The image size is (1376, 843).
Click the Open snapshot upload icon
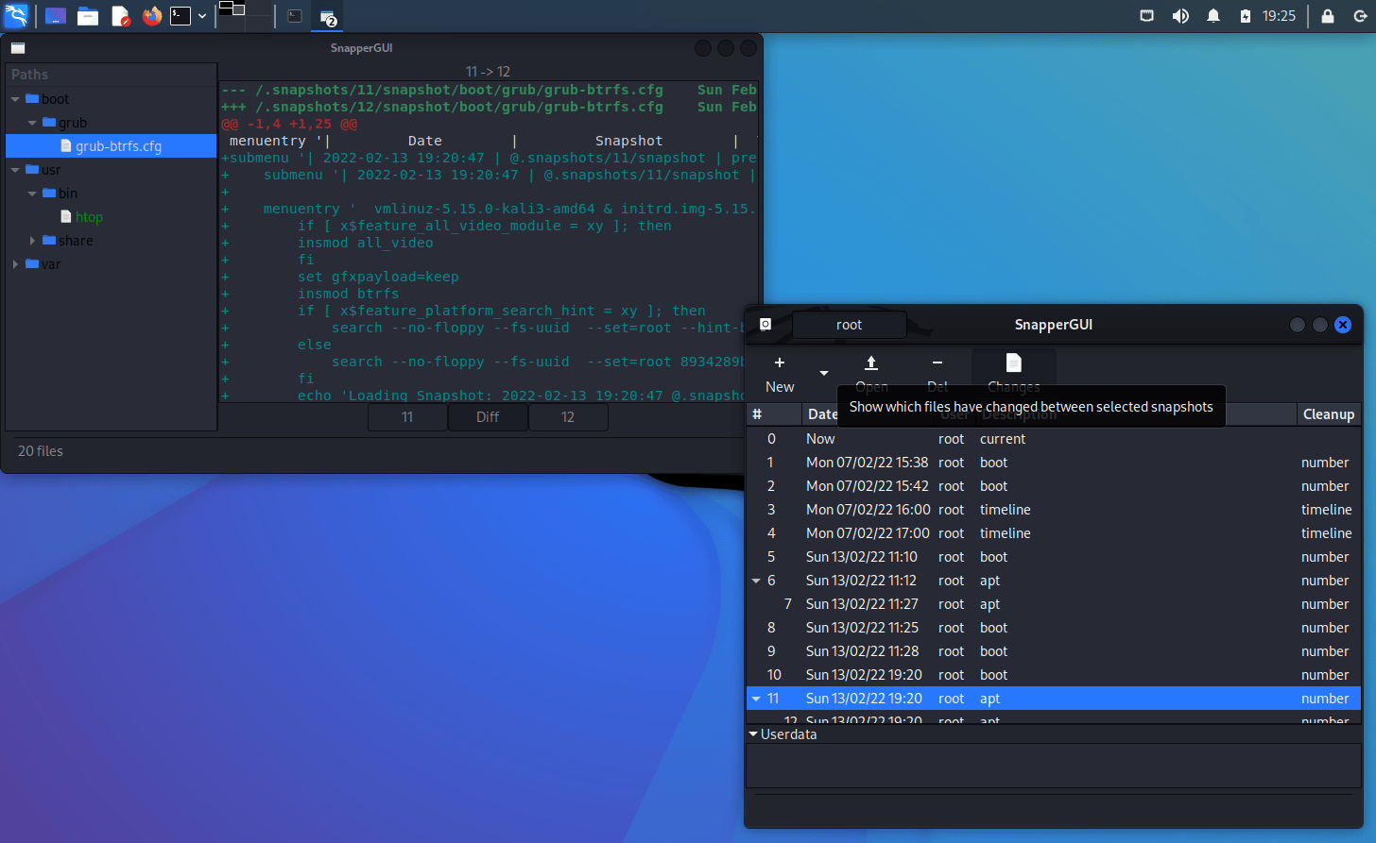tap(871, 363)
